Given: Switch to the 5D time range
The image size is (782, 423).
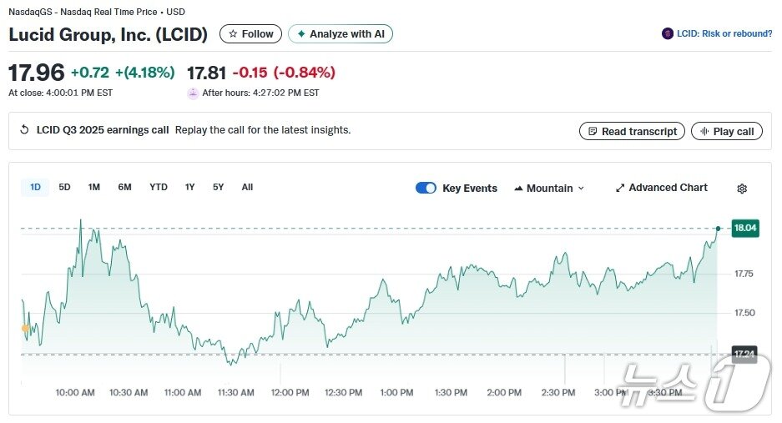Looking at the screenshot, I should tap(64, 188).
